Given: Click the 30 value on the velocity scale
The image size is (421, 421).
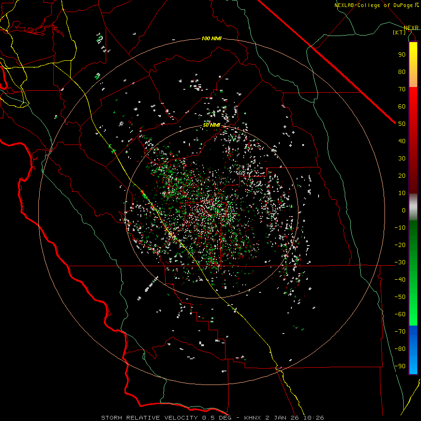Looking at the screenshot, I should click(x=402, y=159).
